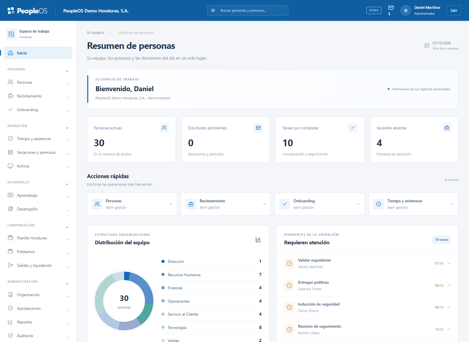Click the DEMO badge in the header
469x342 pixels.
[x=374, y=10]
